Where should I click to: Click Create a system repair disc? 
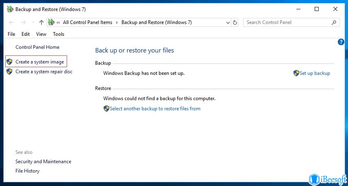(44, 72)
